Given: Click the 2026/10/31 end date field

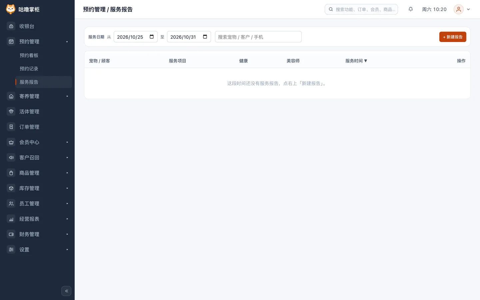Looking at the screenshot, I should click(x=189, y=37).
